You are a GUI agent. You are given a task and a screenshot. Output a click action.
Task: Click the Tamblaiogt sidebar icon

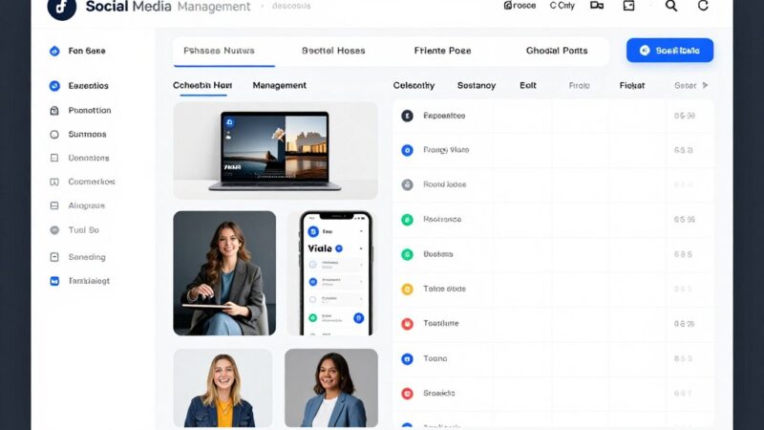(54, 281)
